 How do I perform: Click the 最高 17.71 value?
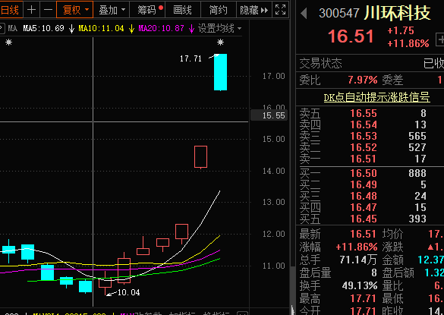364,298
